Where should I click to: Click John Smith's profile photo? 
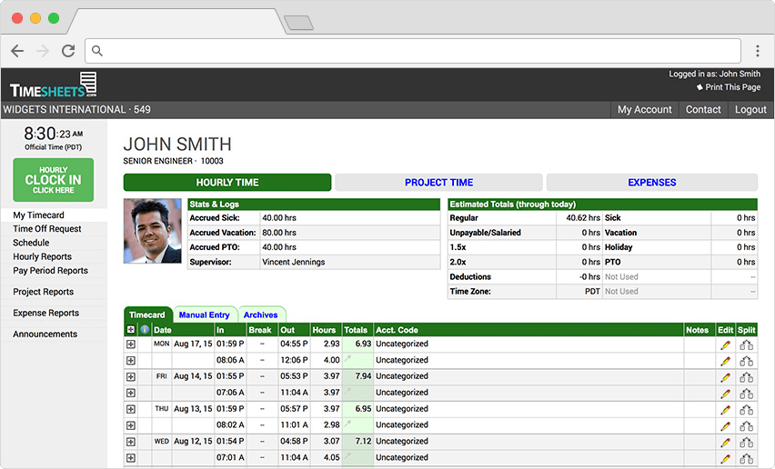tap(153, 231)
